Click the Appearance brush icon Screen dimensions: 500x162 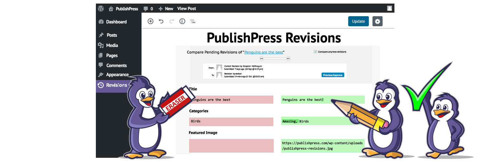101,75
